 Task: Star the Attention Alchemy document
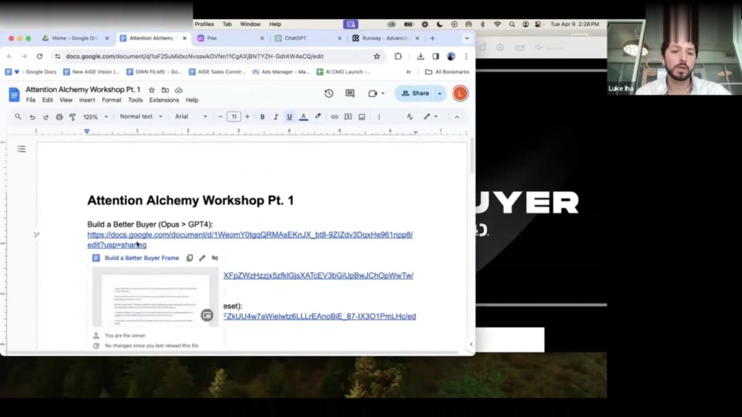coord(151,90)
